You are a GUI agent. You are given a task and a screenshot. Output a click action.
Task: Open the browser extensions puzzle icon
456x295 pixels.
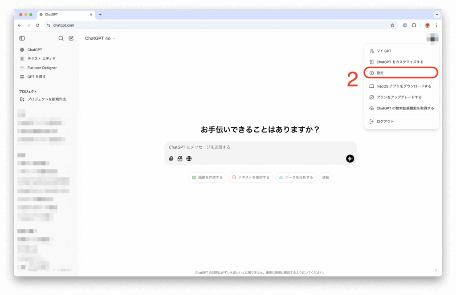[x=414, y=25]
